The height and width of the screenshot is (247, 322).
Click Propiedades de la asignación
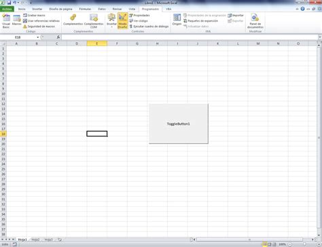204,15
